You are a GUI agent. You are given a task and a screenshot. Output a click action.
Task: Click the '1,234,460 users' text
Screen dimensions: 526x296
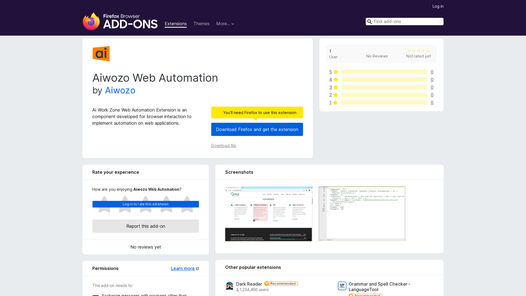(x=254, y=290)
